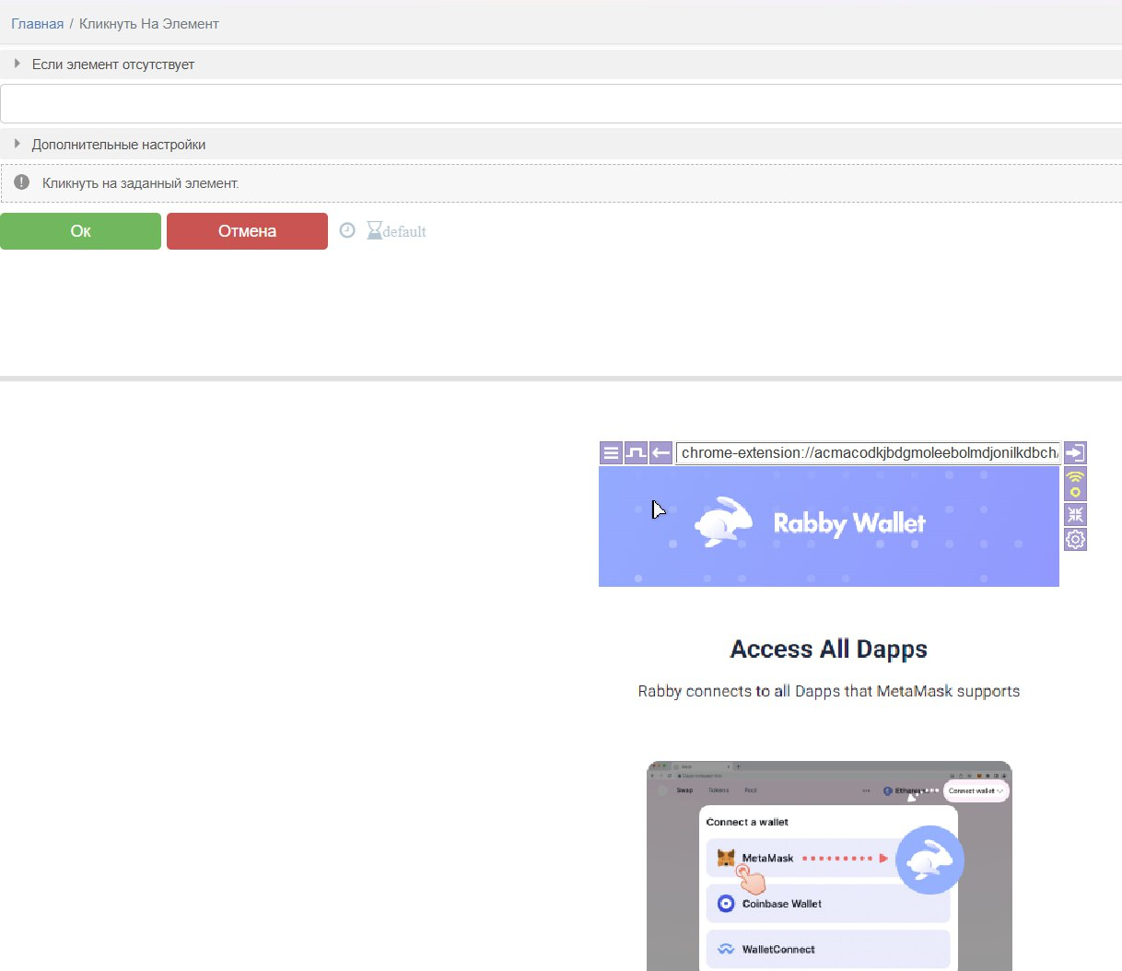1122x971 pixels.
Task: Open the browser hamburger menu icon
Action: [611, 452]
